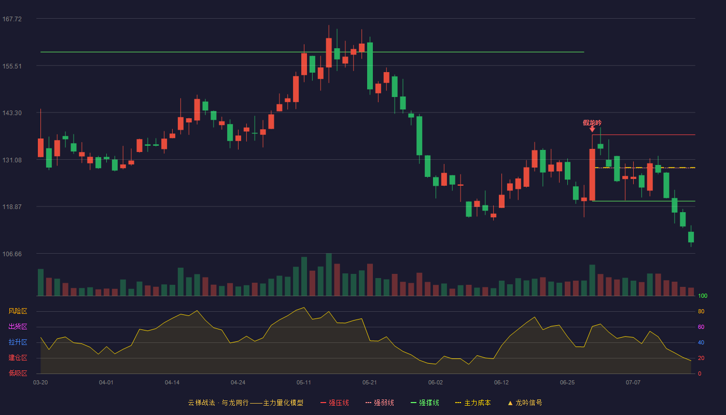The height and width of the screenshot is (415, 726).
Task: Click the 低吸区 zone label
Action: (x=18, y=374)
